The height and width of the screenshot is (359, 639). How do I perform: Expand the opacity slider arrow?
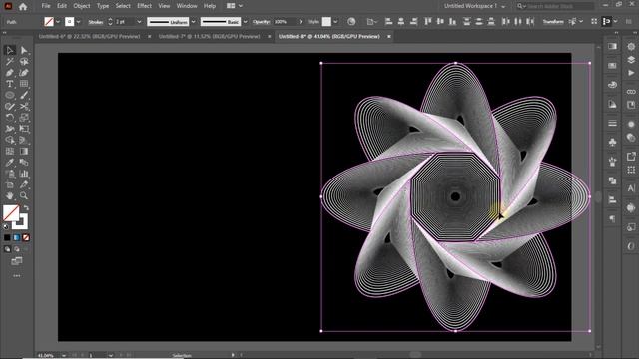(x=301, y=22)
